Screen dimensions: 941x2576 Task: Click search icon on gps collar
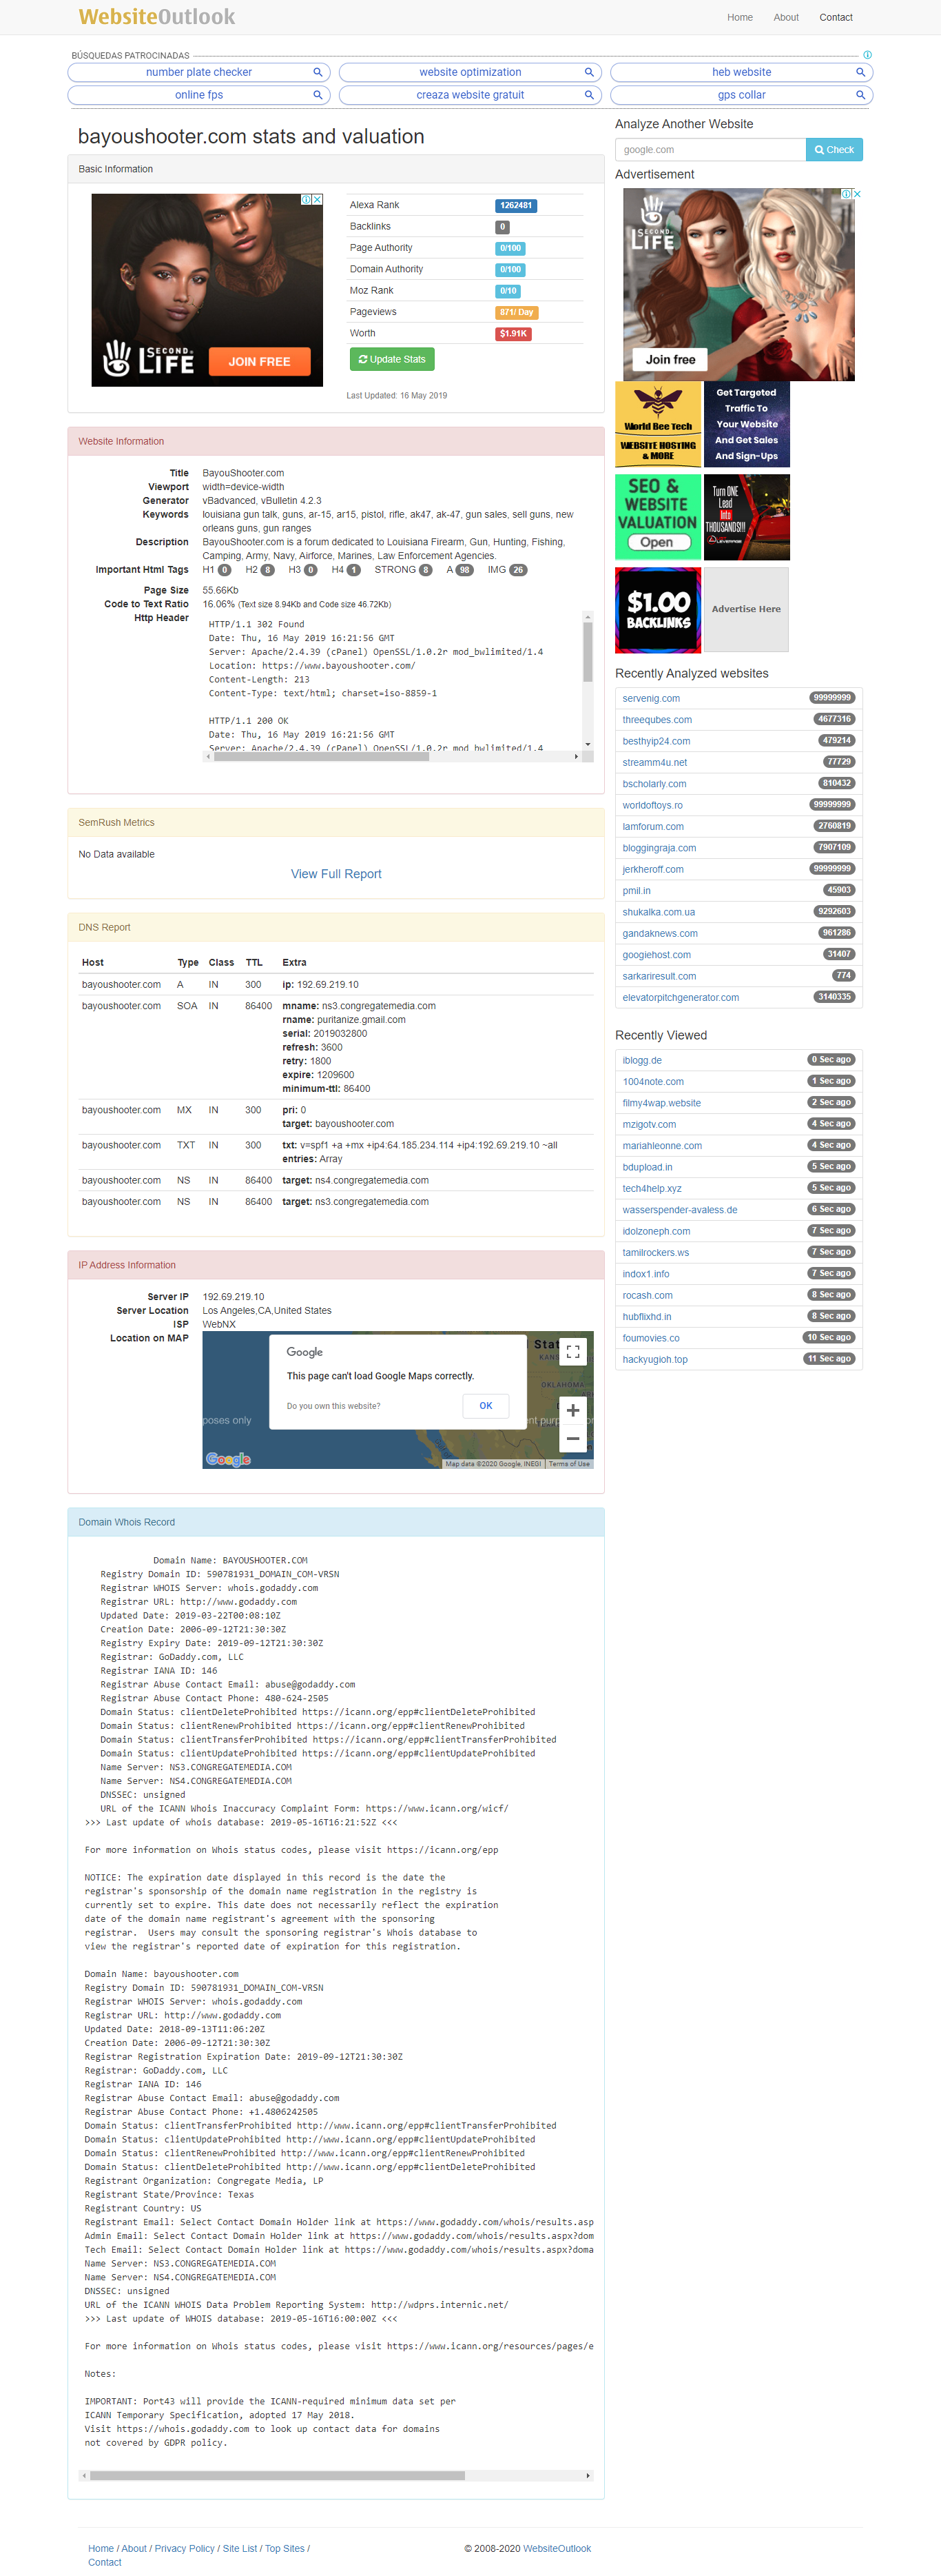[x=860, y=96]
